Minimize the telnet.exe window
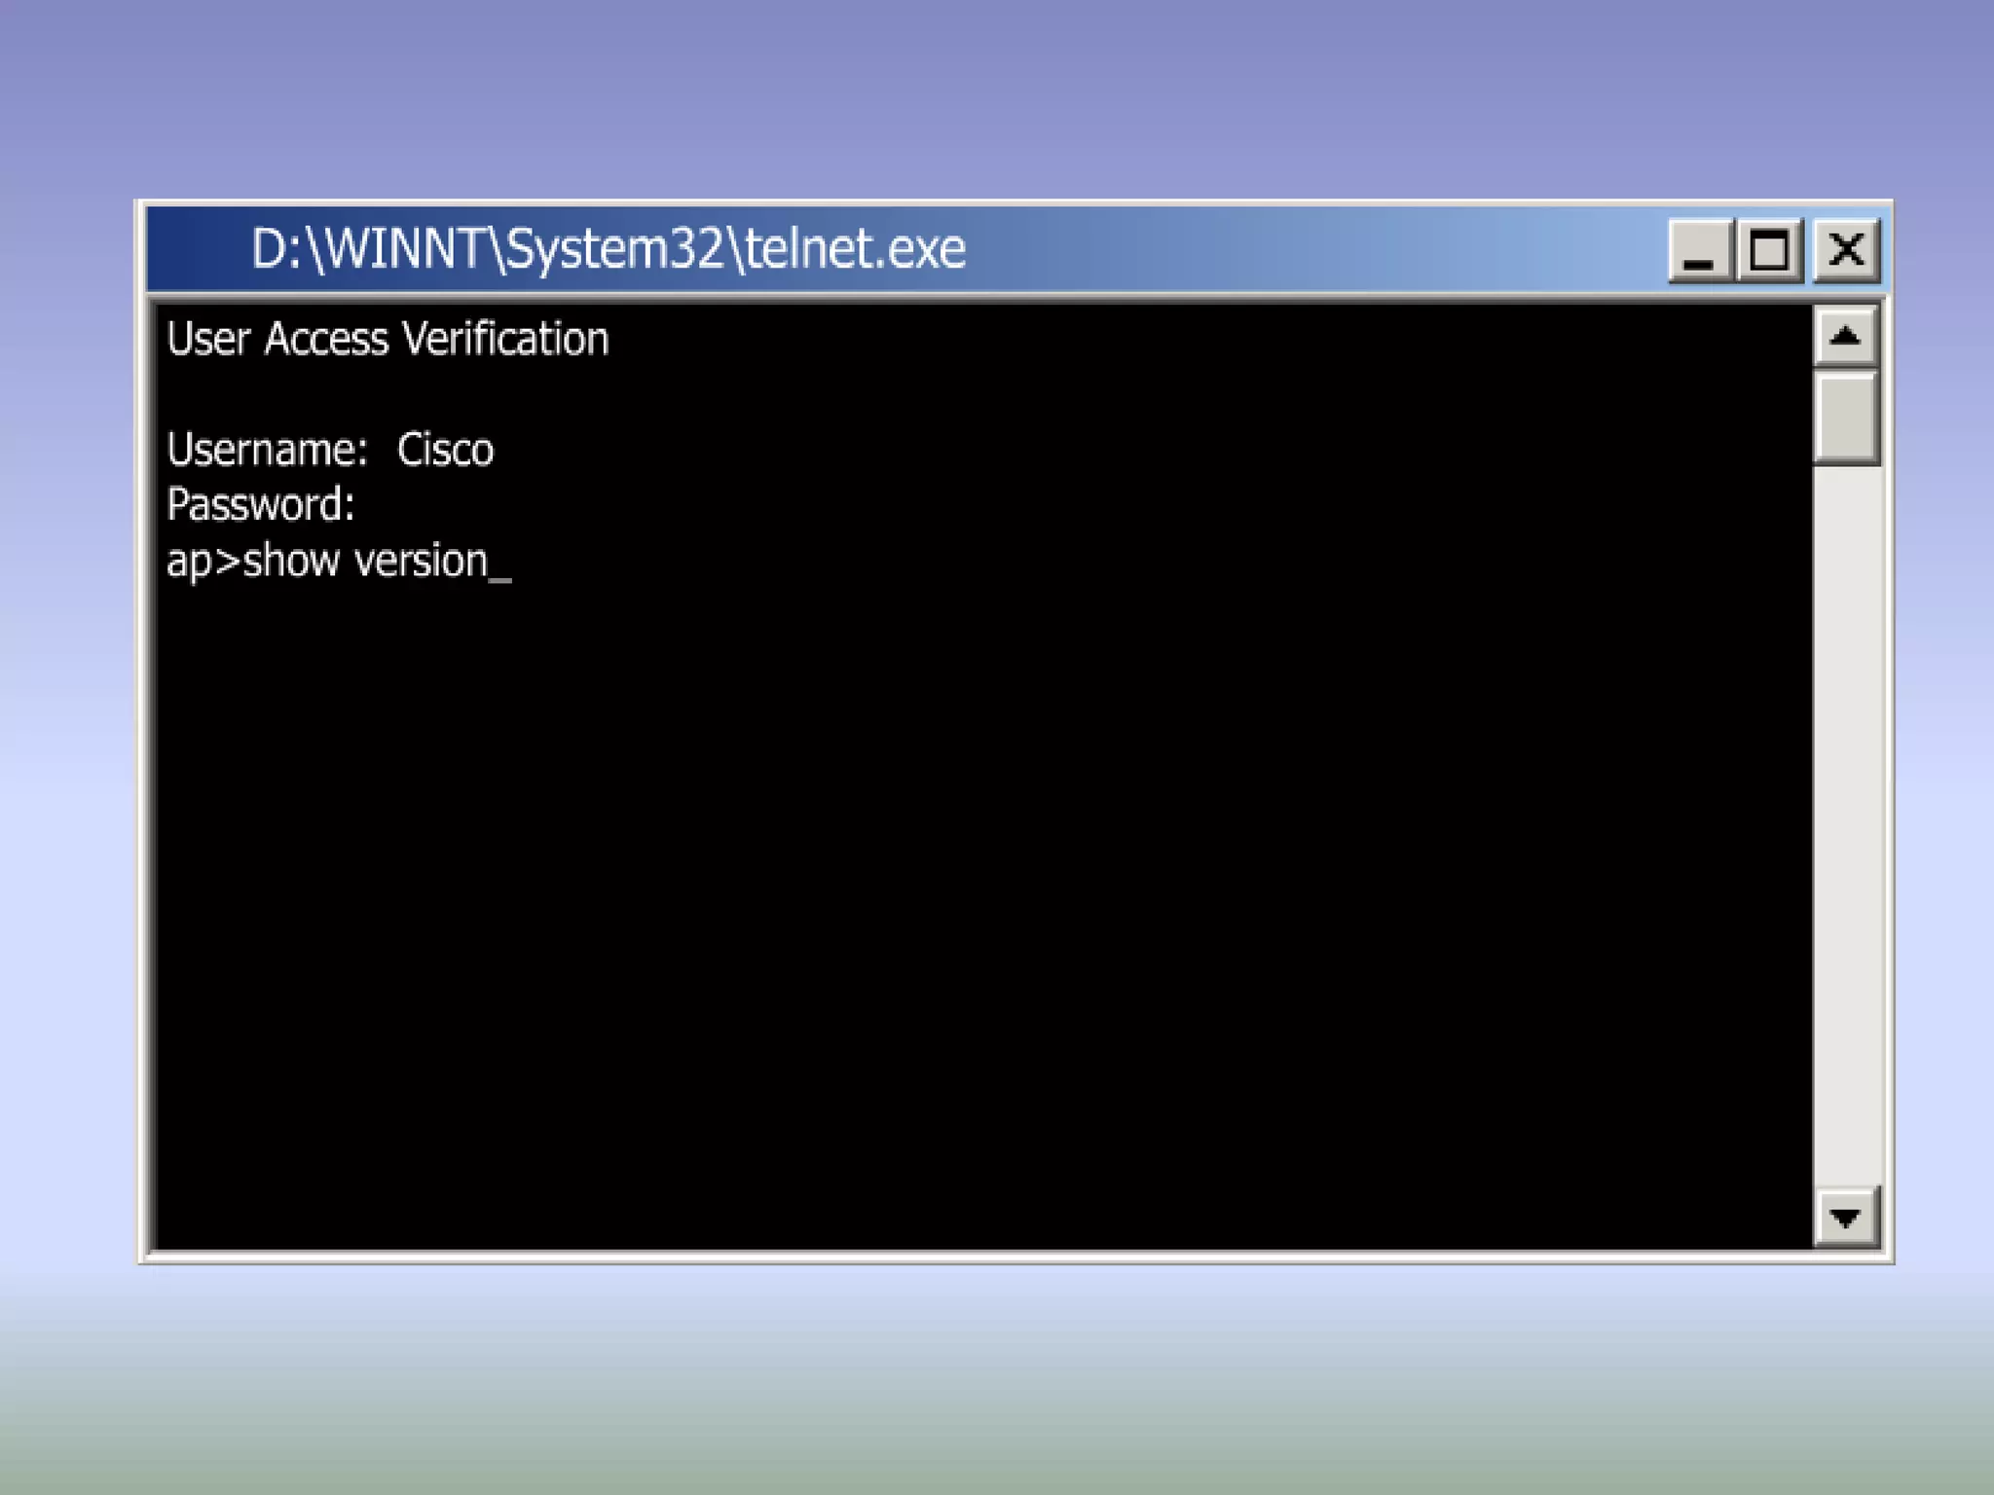 pyautogui.click(x=1699, y=251)
